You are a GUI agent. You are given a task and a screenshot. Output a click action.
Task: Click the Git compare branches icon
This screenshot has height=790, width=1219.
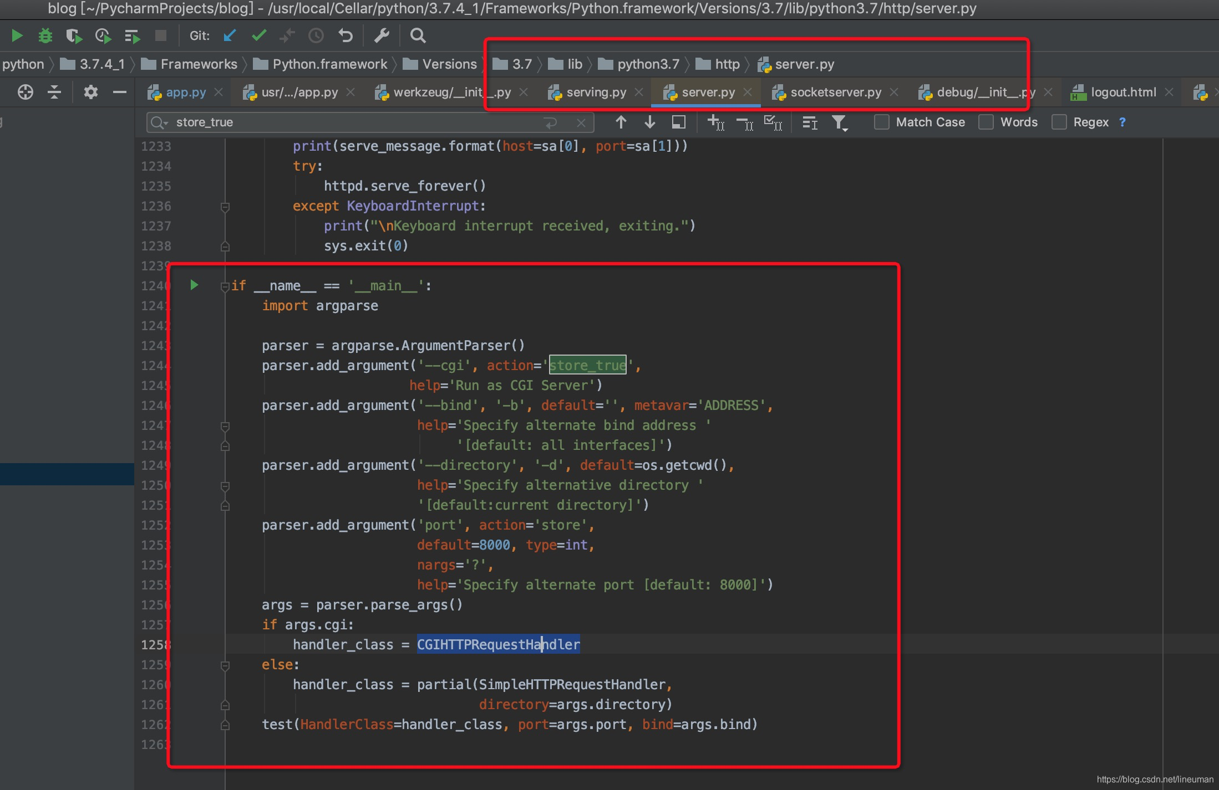tap(287, 36)
